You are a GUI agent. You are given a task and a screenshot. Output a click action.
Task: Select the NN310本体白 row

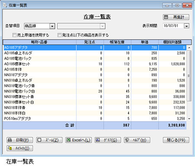point(95,113)
